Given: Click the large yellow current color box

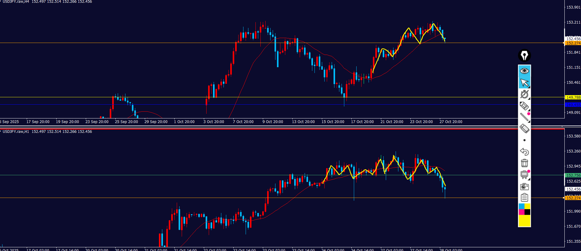Looking at the screenshot, I should tap(524, 221).
